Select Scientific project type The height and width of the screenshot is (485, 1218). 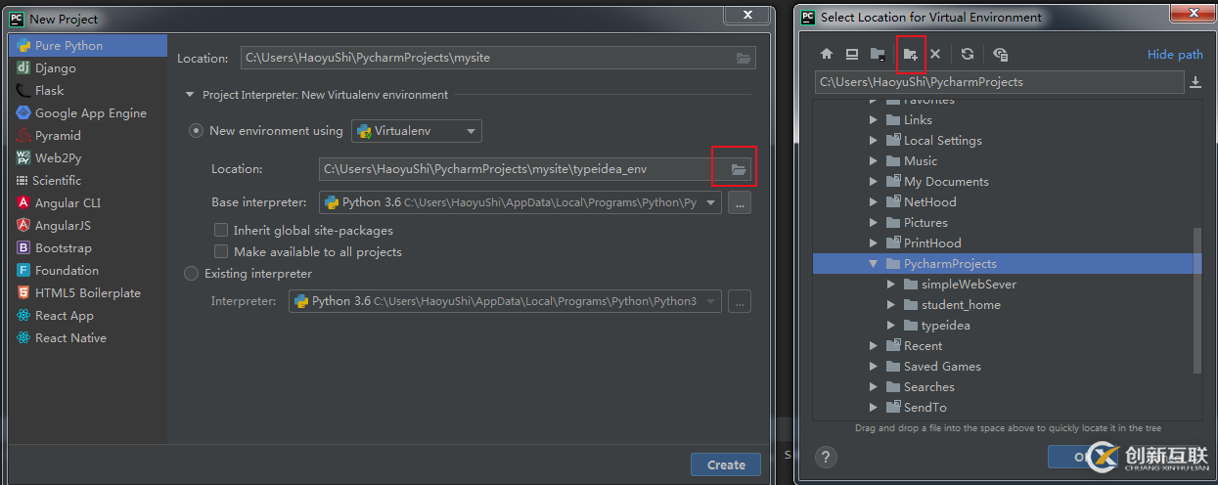click(x=88, y=181)
